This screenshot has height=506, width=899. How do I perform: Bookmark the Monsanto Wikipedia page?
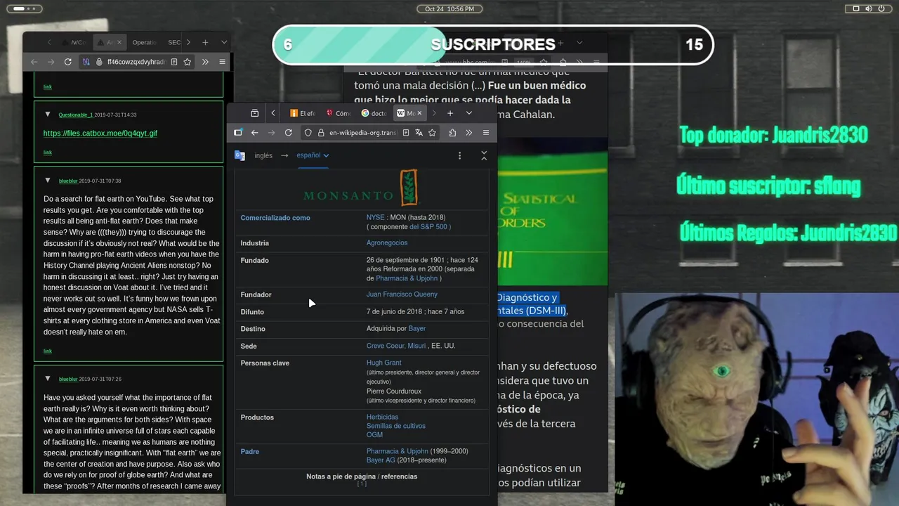(432, 132)
